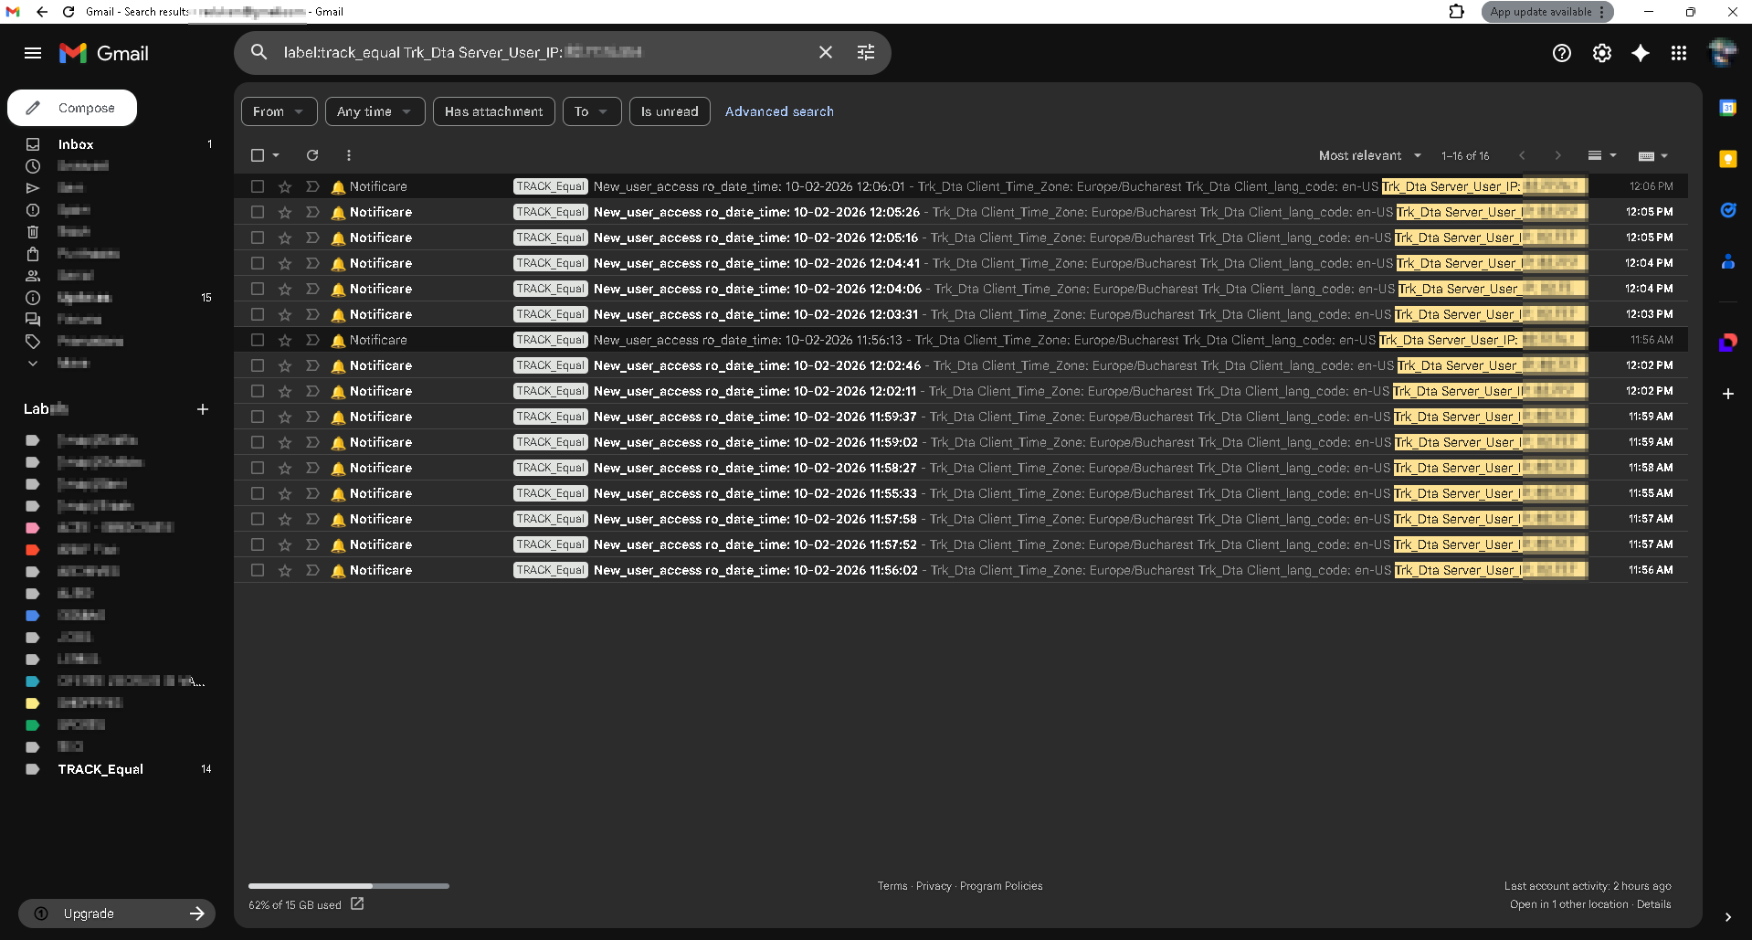1752x940 pixels.
Task: Open the TRACK_Equal label
Action: point(100,769)
